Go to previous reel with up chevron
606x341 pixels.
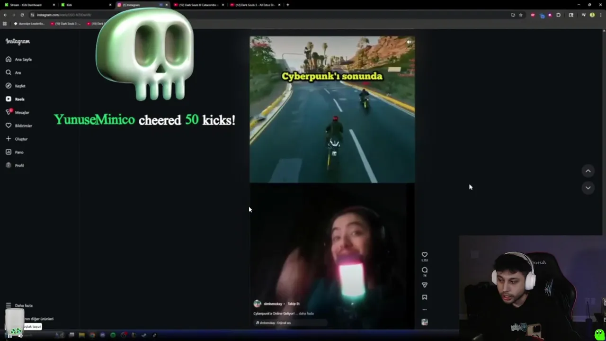588,171
